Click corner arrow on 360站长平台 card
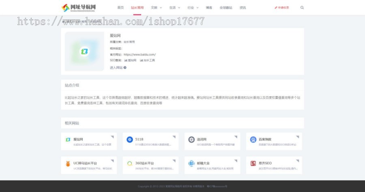365x192 pixels. click(174, 161)
